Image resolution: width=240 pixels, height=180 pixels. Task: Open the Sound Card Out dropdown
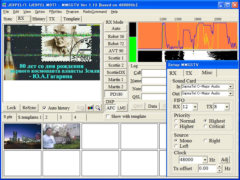coord(230,94)
